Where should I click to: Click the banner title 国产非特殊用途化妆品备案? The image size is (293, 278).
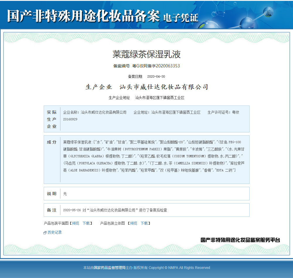point(84,16)
